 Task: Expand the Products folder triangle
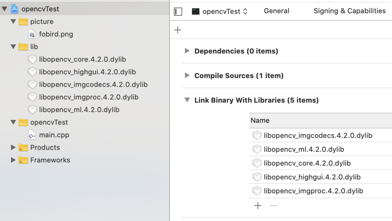pos(13,147)
